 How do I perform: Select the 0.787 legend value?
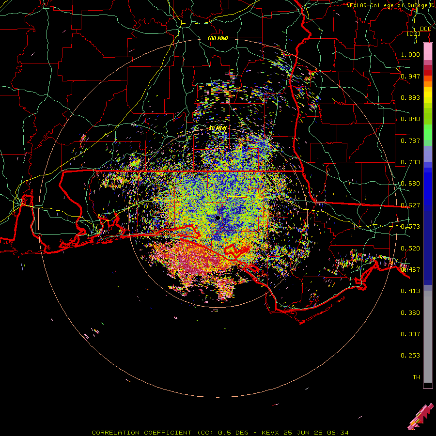(x=410, y=140)
